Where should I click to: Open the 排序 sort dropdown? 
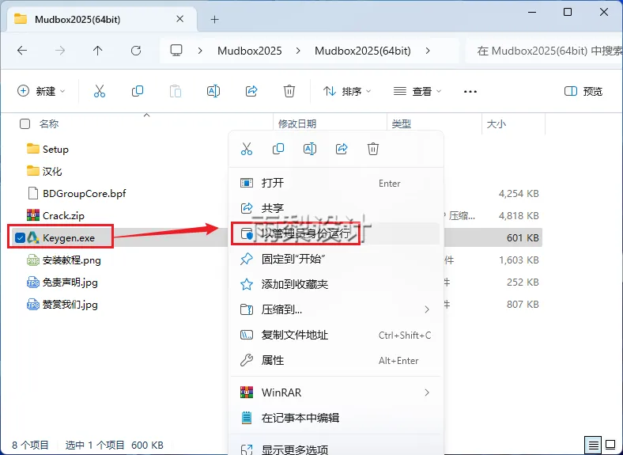pos(347,91)
